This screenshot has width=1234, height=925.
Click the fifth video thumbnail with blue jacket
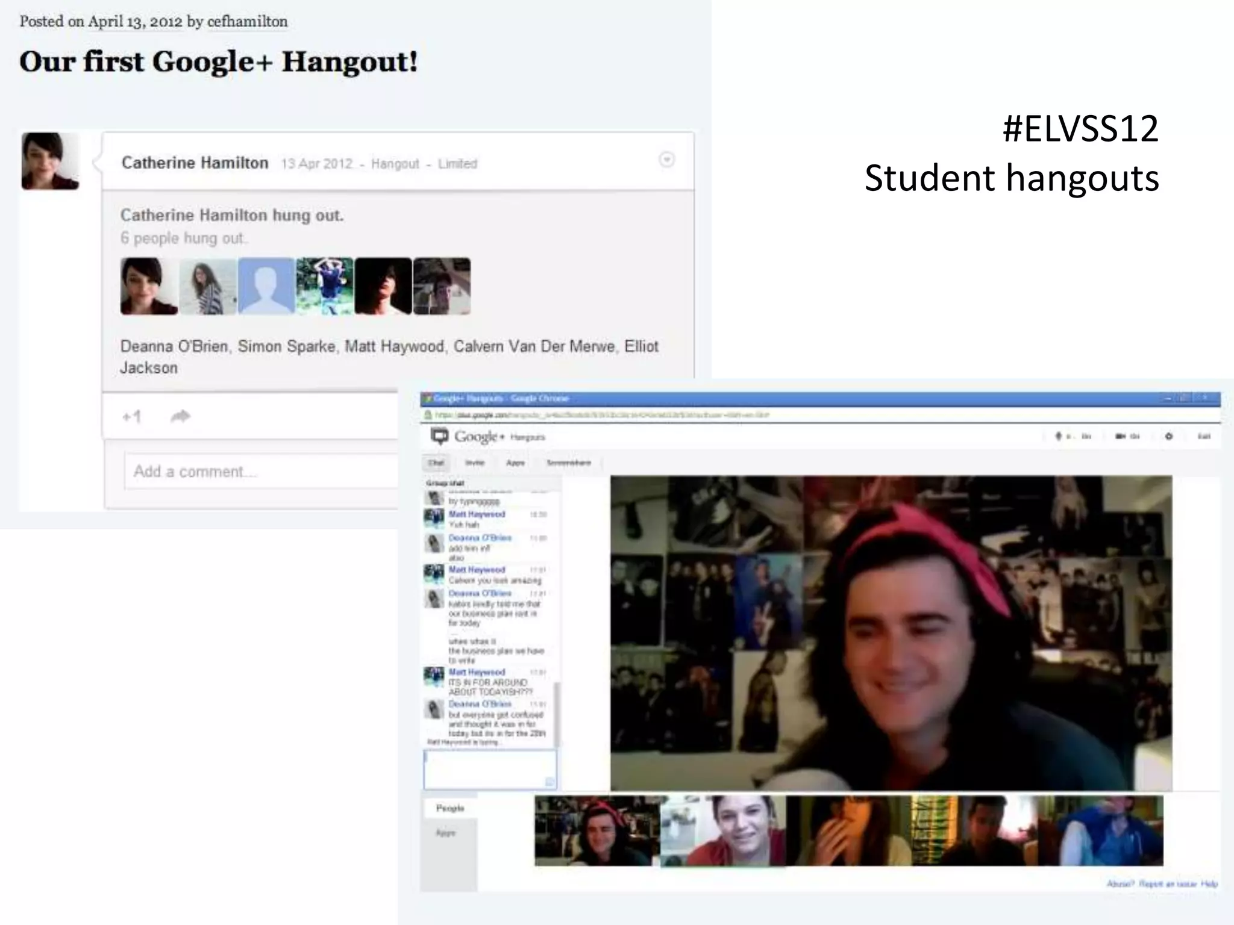click(1100, 830)
